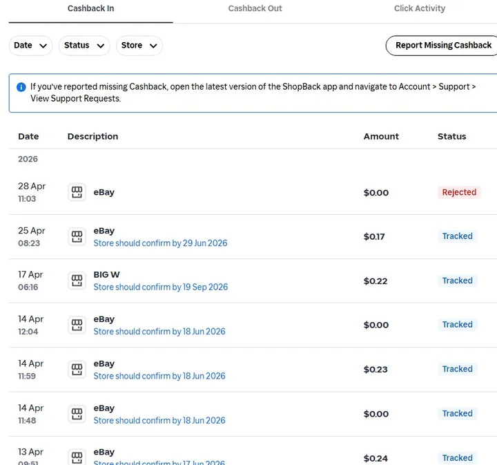The width and height of the screenshot is (497, 465).
Task: Click confirm-by 18 Jun link, 11:59 row
Action: (x=159, y=376)
